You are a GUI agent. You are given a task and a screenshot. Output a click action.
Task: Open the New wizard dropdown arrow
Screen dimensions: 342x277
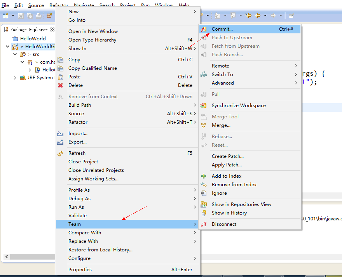(x=13, y=16)
